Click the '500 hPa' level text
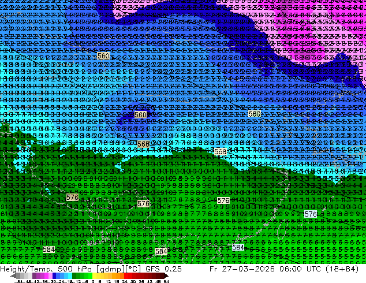Image resolution: width=366 pixels, height=283 pixels. tap(76, 269)
